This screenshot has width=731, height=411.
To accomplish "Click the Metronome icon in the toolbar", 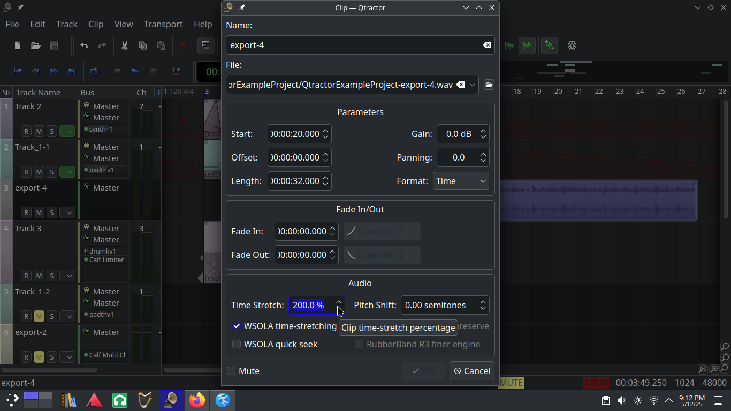I will [572, 45].
